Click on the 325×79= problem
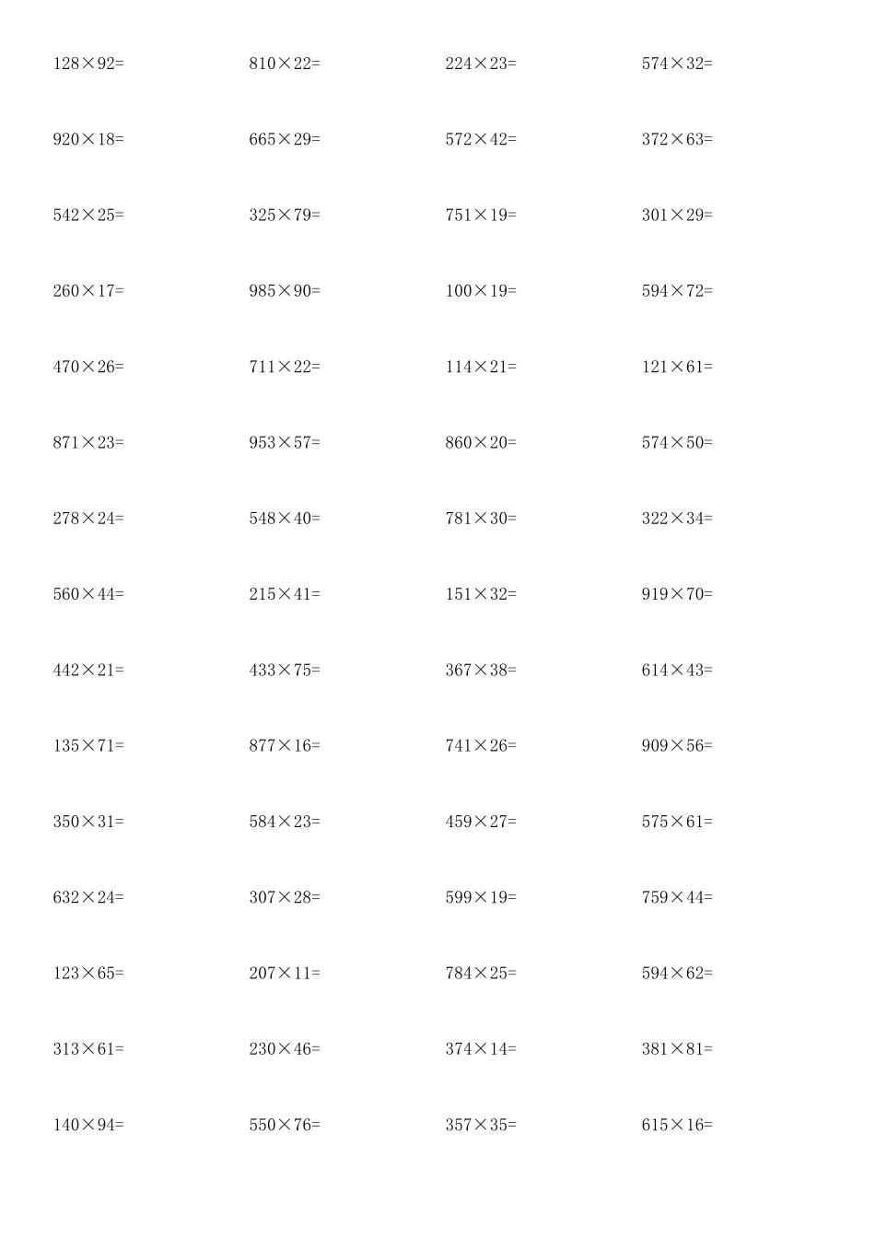 coord(285,215)
